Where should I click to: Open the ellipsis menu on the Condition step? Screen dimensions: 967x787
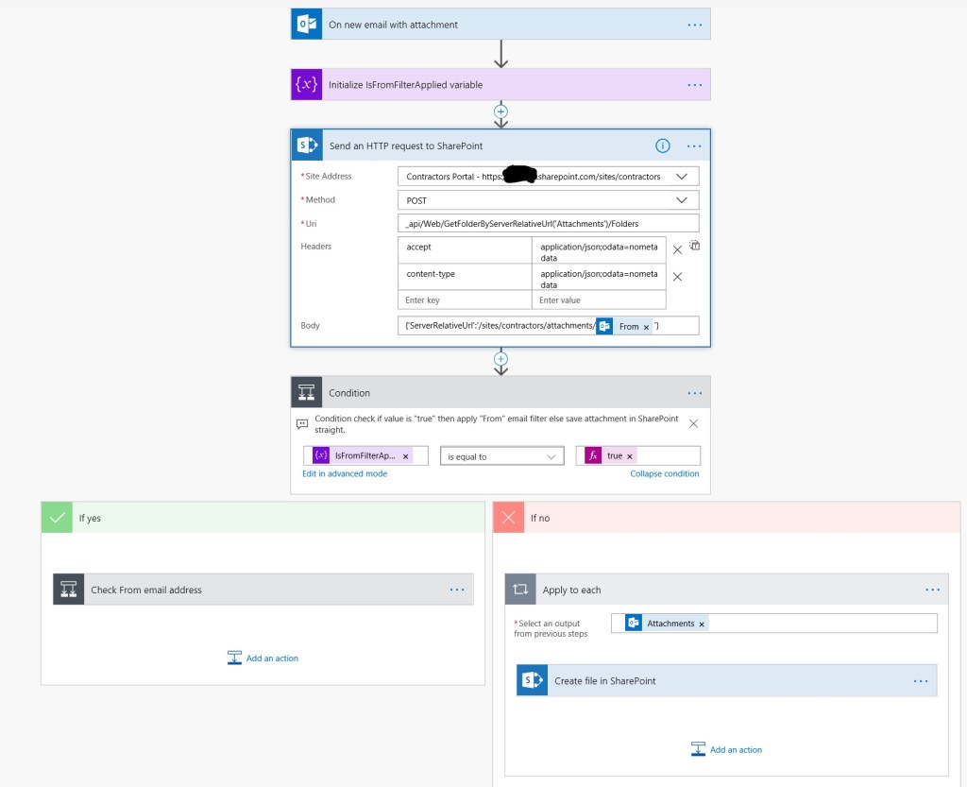[x=695, y=392]
